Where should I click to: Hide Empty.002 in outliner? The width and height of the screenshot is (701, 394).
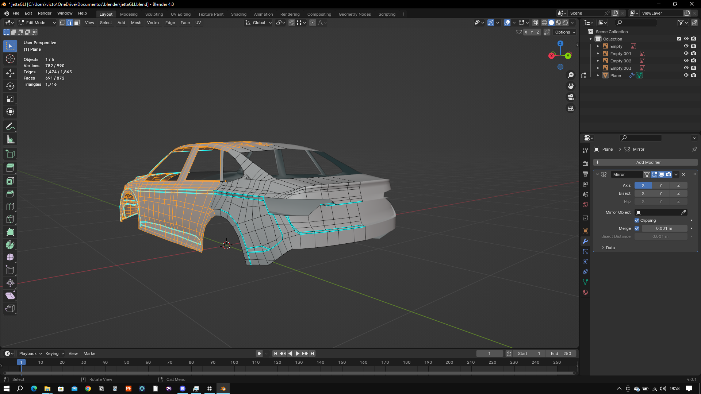point(686,61)
